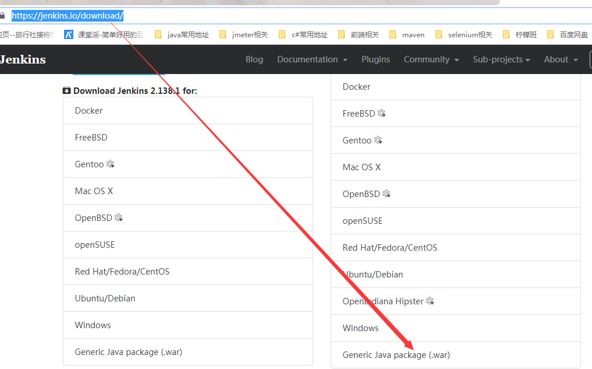Choose Red Hat/Fedora/CentOS in the right list
This screenshot has height=369, width=592.
click(456, 248)
